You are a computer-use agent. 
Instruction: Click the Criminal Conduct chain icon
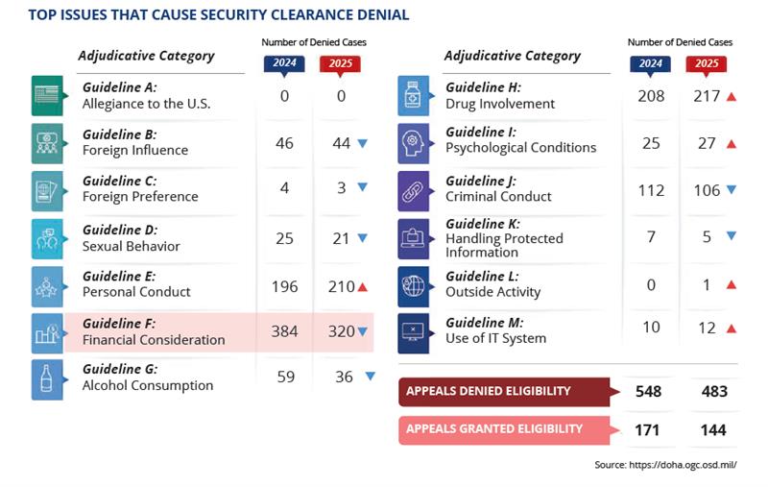(x=413, y=190)
